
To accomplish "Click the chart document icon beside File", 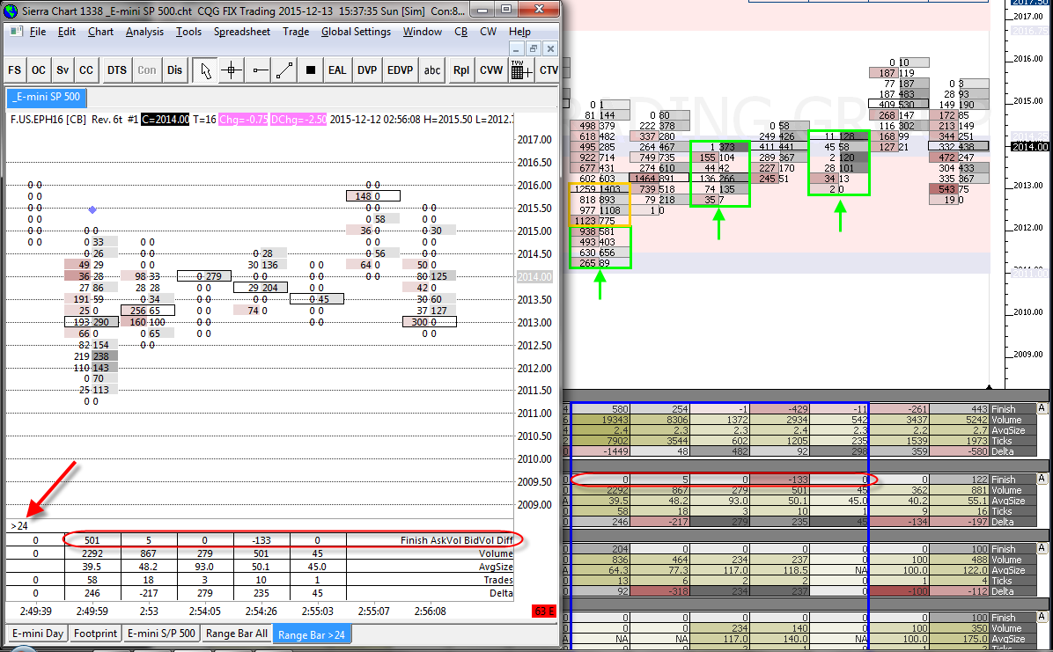I will [x=16, y=31].
